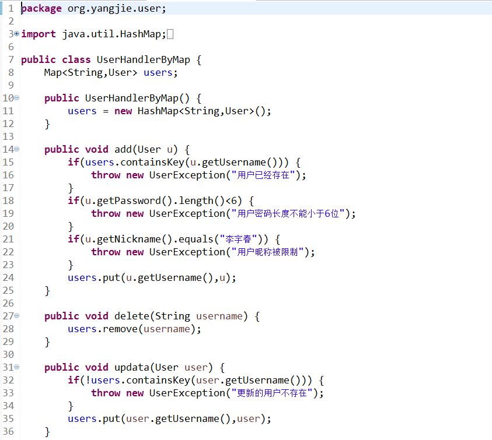Click 'java.util.HashMap' in the import line
The width and height of the screenshot is (492, 440).
[x=111, y=34]
